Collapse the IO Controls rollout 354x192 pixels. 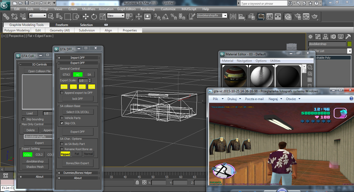[x=36, y=64]
